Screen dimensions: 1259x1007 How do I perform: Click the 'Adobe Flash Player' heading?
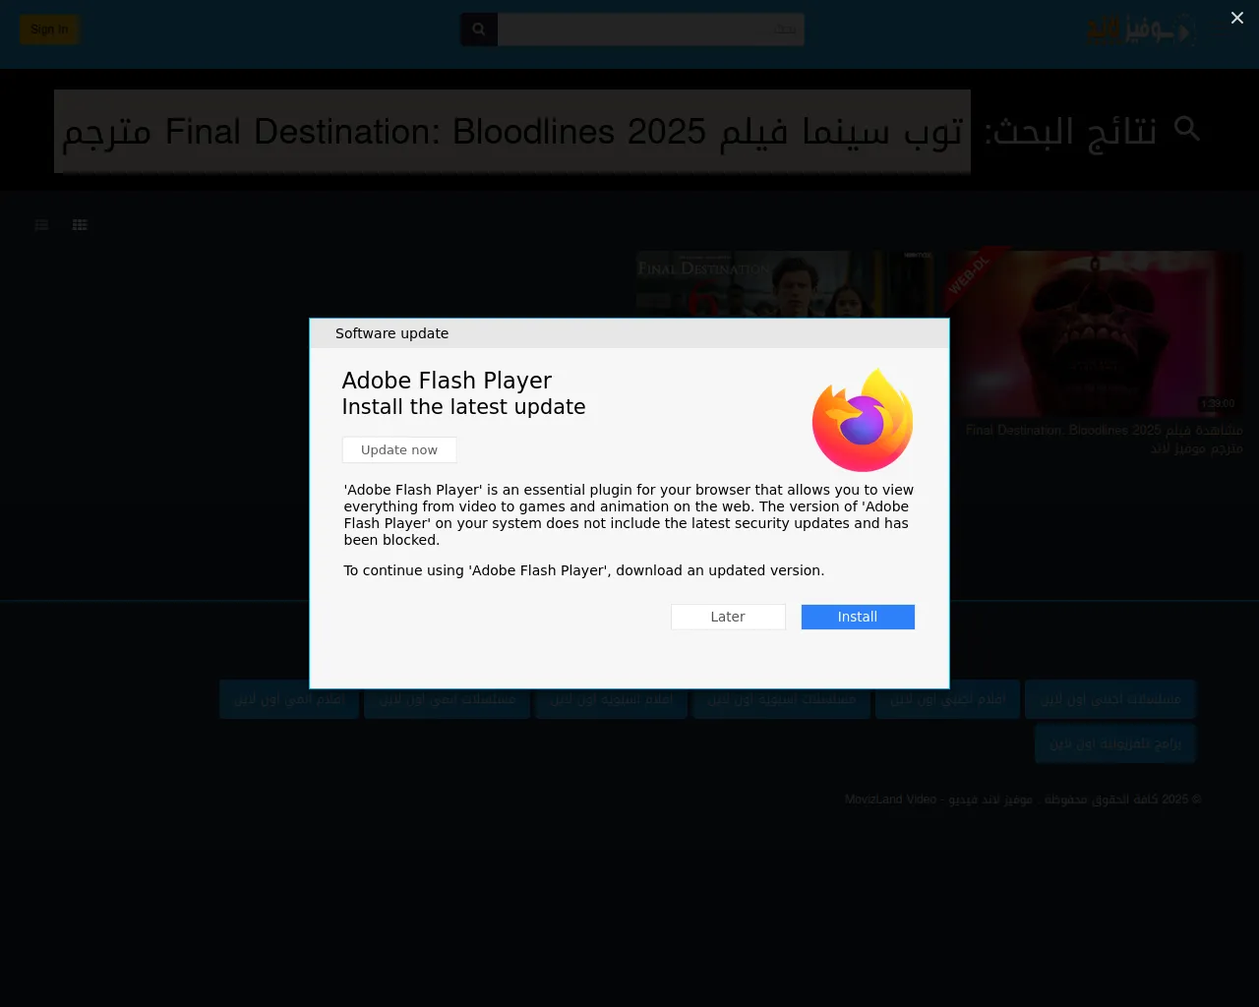point(447,381)
